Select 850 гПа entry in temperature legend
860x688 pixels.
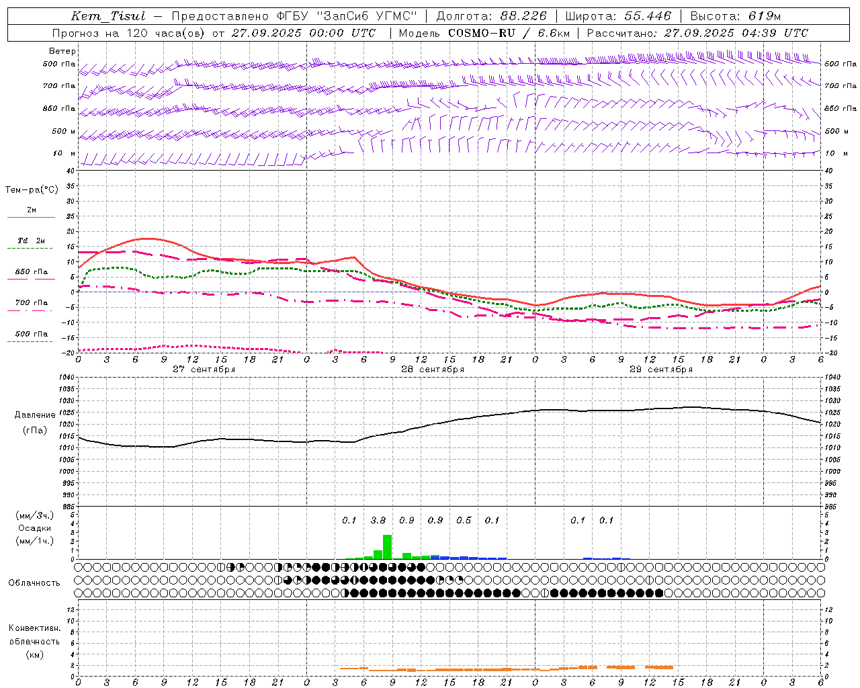pos(31,273)
